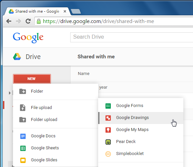The width and height of the screenshot is (193, 167).
Task: Click the Google Slides yellow icon
Action: (x=23, y=160)
